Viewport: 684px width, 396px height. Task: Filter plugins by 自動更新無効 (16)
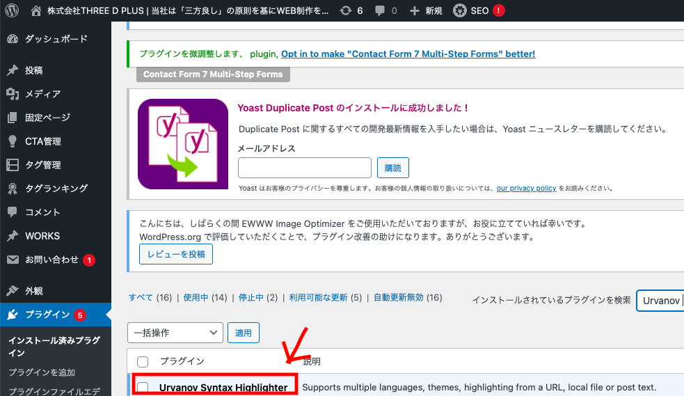point(408,297)
